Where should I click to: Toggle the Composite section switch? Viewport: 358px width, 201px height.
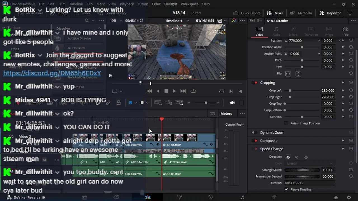tap(255, 141)
